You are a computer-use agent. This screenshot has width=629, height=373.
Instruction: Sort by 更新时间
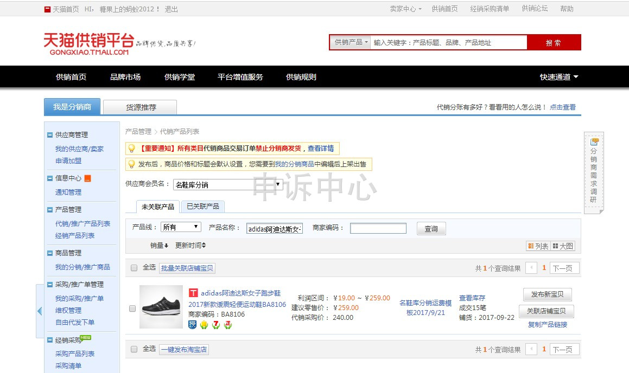point(190,245)
